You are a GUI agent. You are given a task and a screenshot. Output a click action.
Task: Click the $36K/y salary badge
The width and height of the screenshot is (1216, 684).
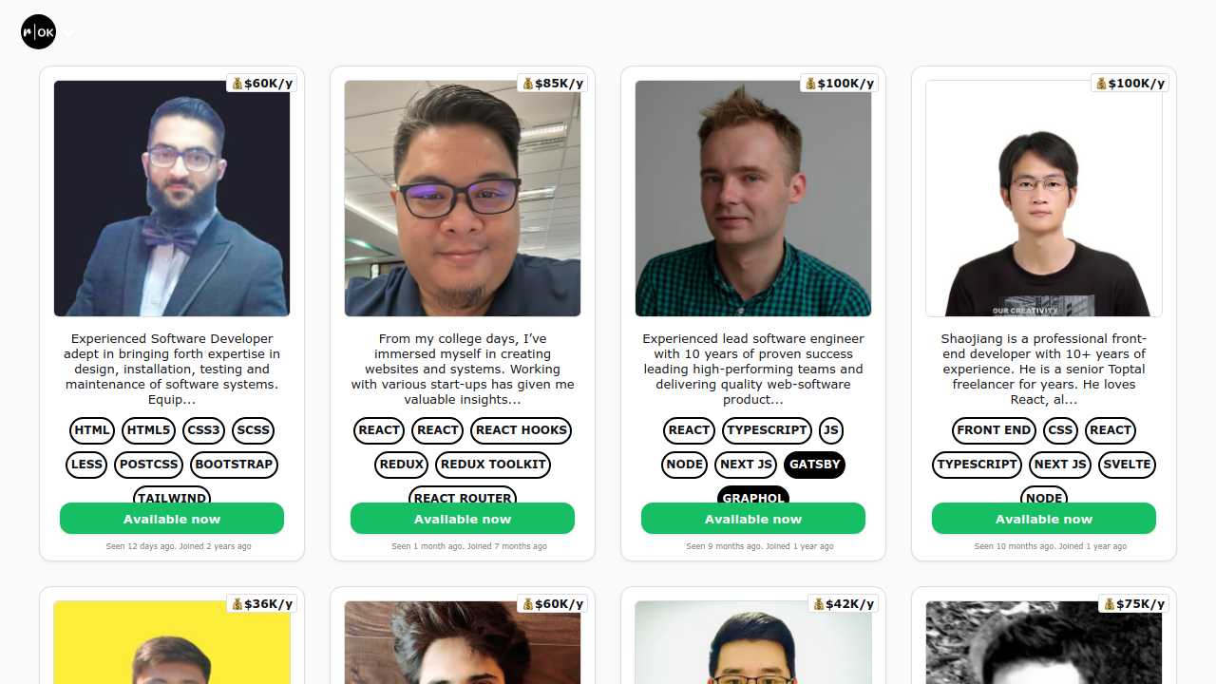point(261,604)
